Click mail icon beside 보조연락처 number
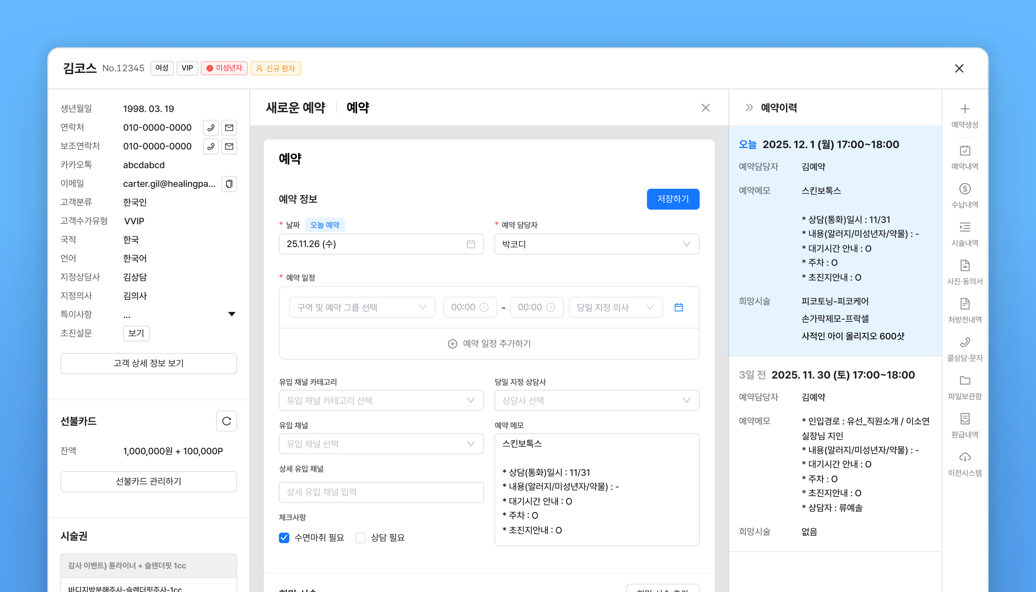This screenshot has width=1036, height=592. pyautogui.click(x=229, y=147)
